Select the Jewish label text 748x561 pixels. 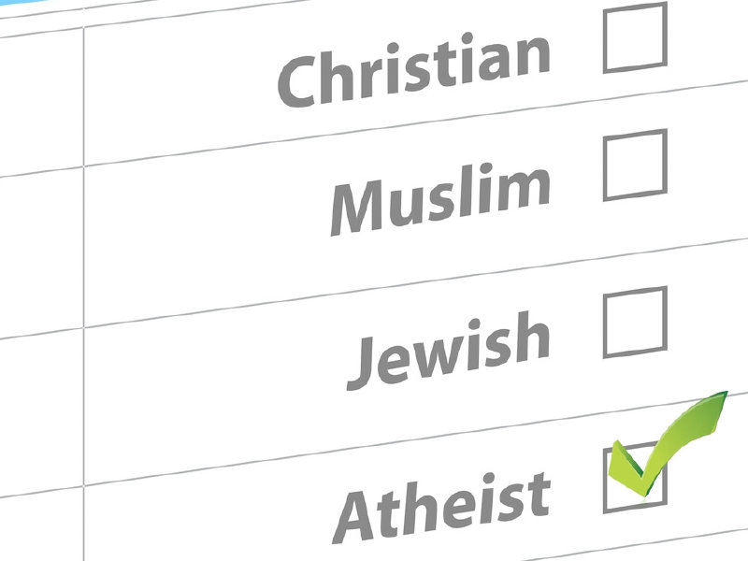tap(449, 351)
